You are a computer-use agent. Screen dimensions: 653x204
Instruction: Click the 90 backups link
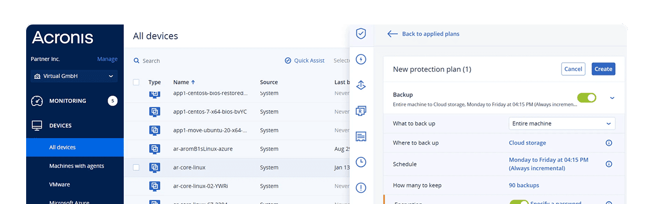[x=524, y=185]
